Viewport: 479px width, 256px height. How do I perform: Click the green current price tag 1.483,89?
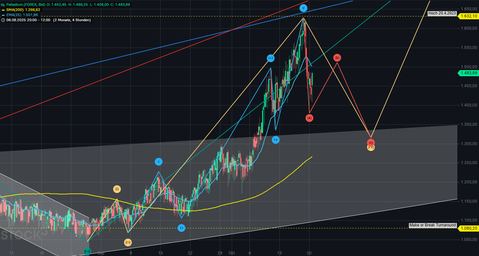pos(469,73)
